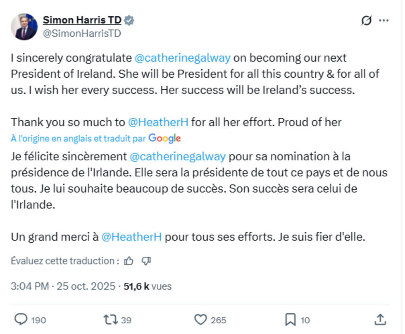Image resolution: width=405 pixels, height=334 pixels.
Task: Repost using the retweet icon
Action: 110,320
